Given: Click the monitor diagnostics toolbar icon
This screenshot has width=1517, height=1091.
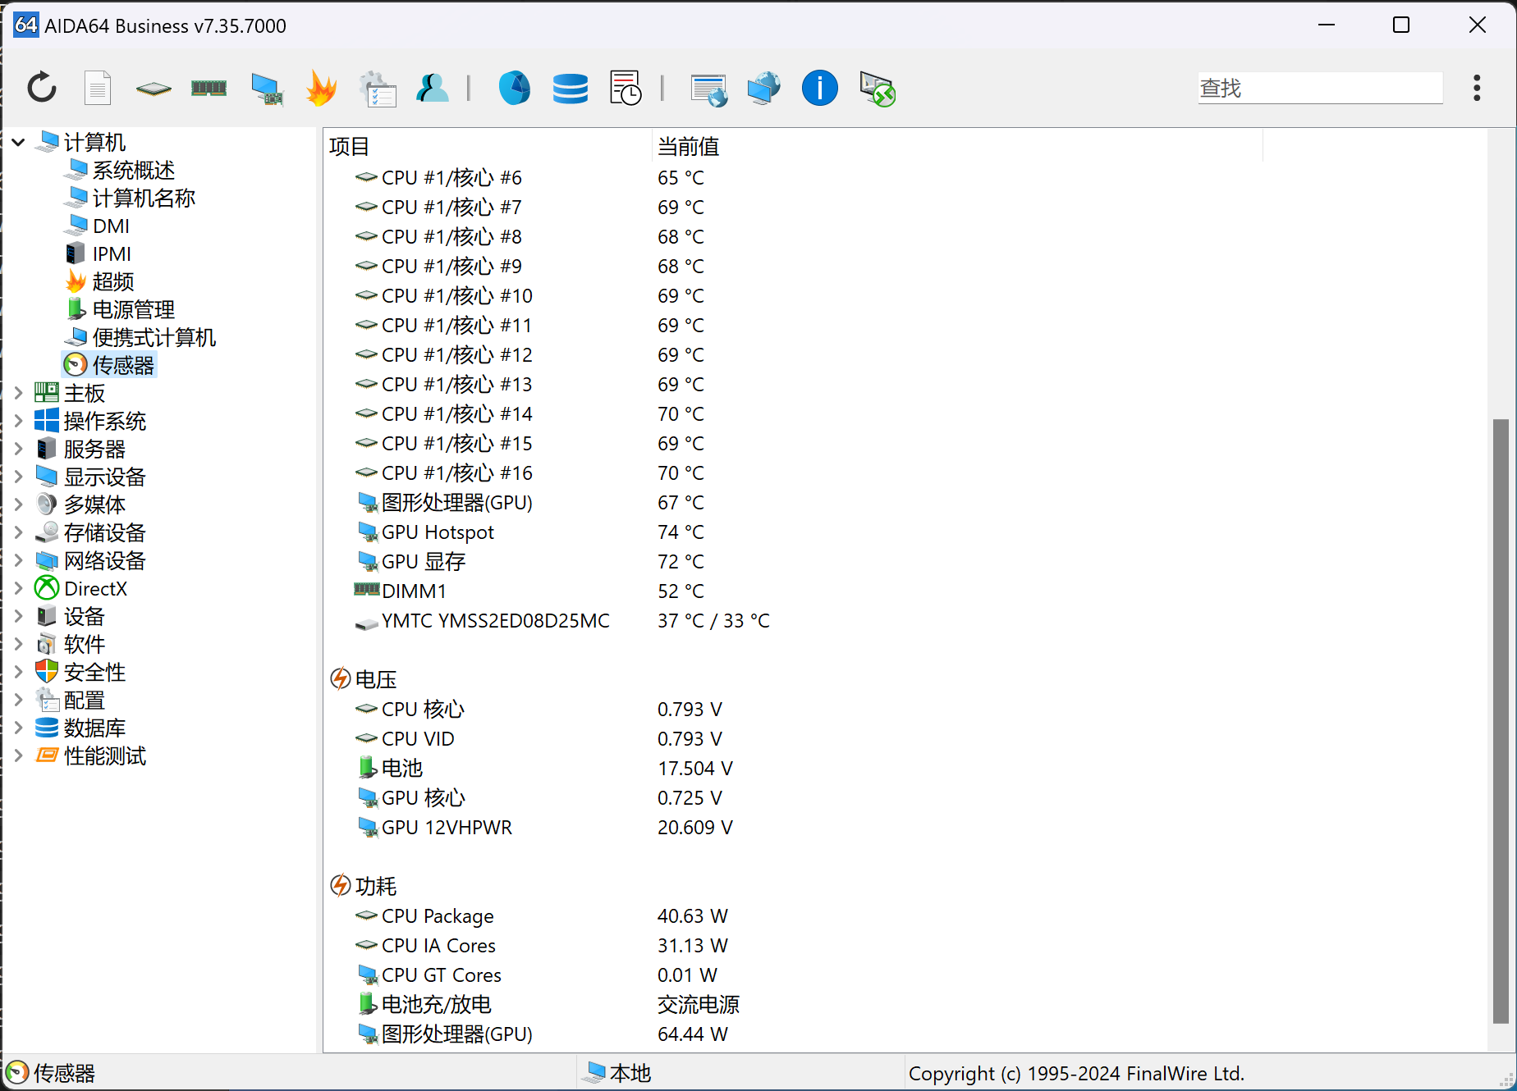Looking at the screenshot, I should tap(267, 89).
